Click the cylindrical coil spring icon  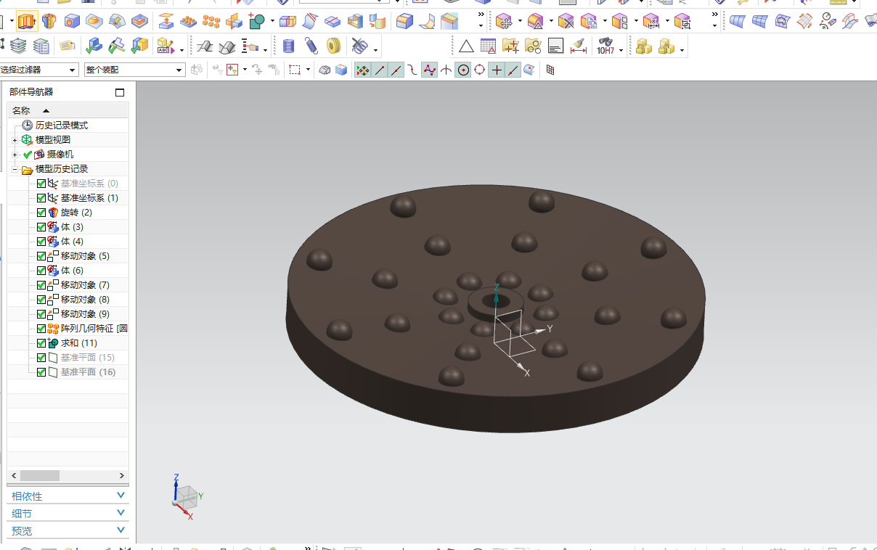[x=289, y=46]
